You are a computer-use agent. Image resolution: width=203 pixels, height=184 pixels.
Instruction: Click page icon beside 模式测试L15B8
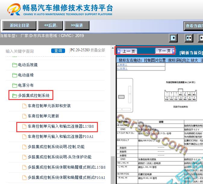point(24,167)
